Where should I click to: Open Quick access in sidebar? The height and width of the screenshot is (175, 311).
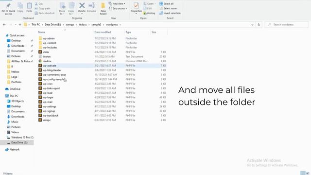[x=17, y=35]
